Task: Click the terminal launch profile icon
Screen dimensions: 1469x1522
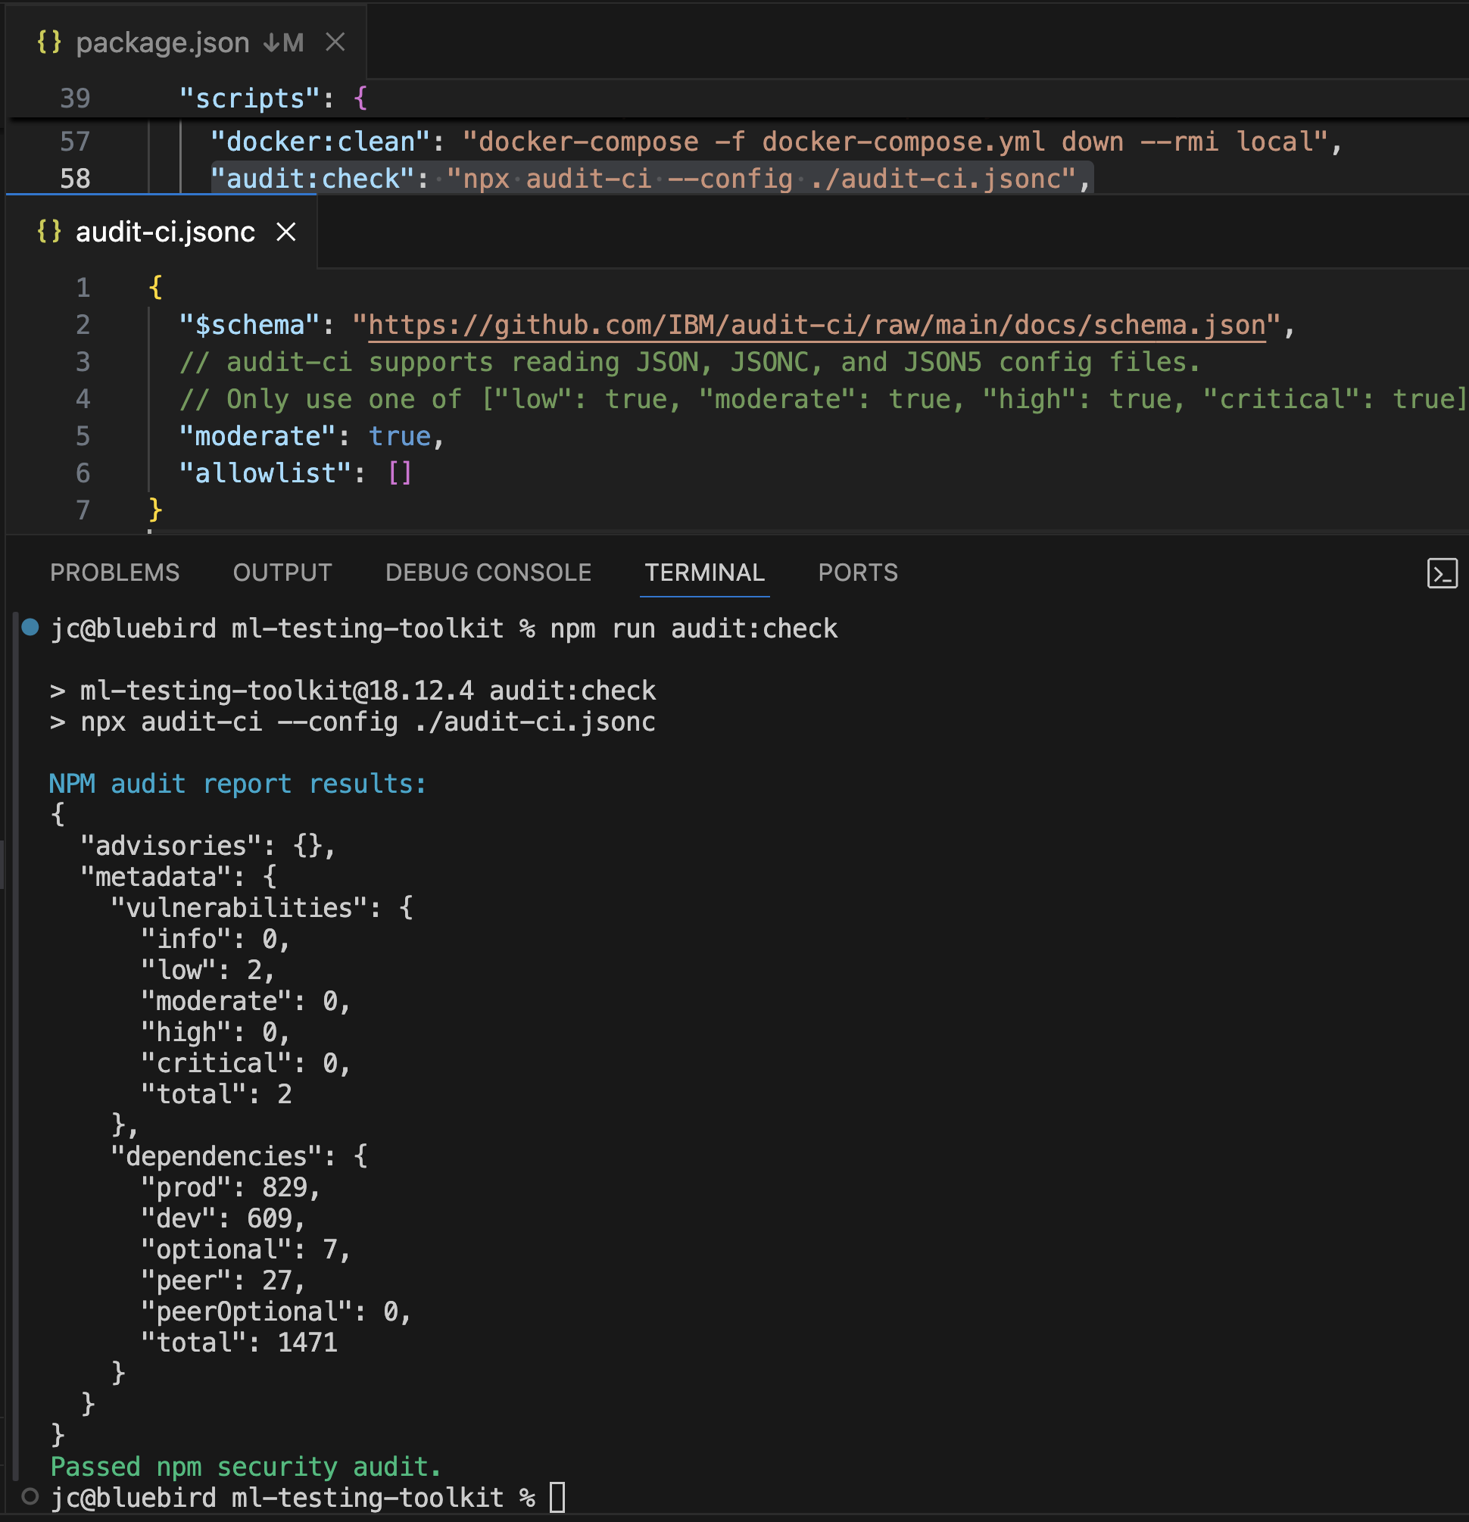Action: [x=1442, y=574]
